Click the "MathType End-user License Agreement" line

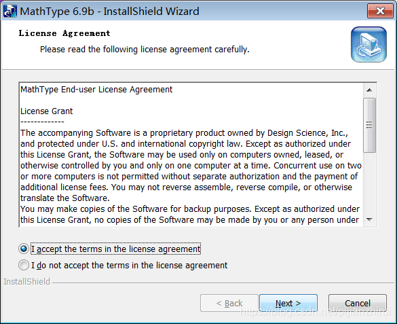pos(96,90)
